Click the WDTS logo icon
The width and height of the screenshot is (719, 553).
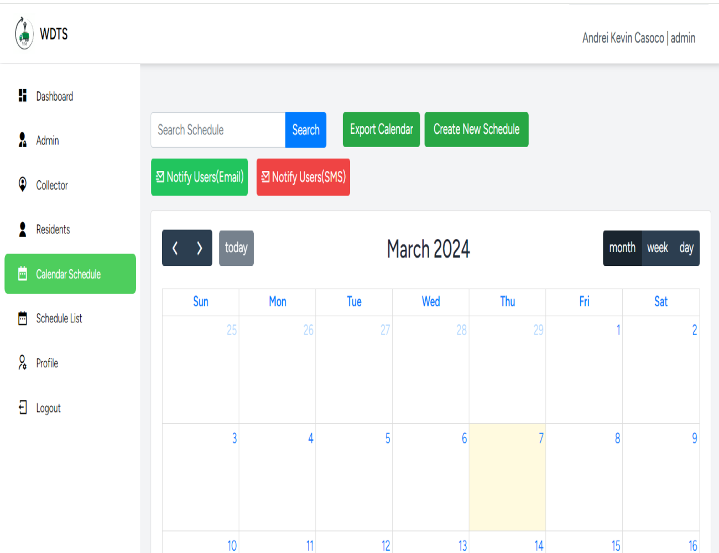pos(24,33)
